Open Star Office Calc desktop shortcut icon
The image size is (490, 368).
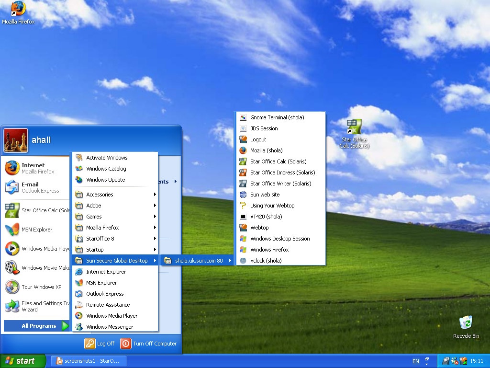point(354,127)
